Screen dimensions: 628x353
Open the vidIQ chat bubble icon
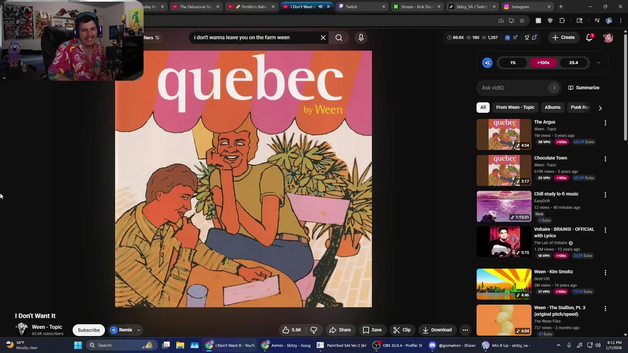(534, 37)
